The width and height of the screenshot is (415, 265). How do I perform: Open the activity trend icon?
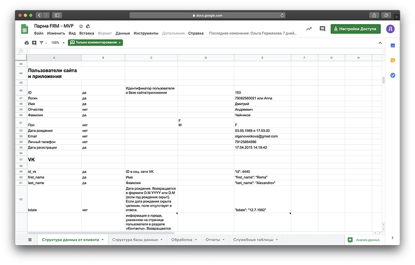(x=308, y=29)
